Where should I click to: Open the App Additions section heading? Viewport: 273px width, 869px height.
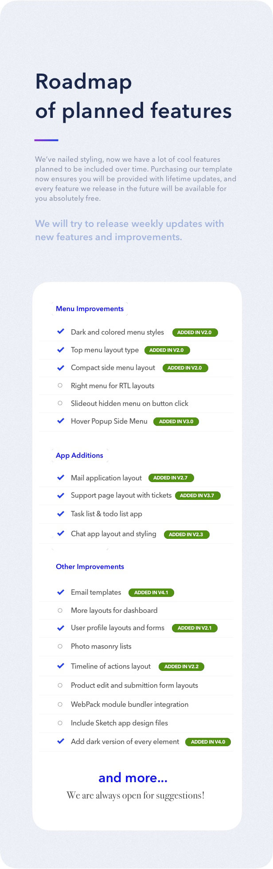pos(79,455)
